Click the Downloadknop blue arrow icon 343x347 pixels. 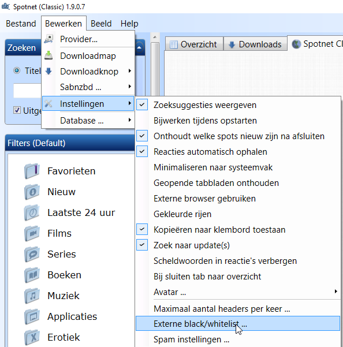(x=49, y=71)
